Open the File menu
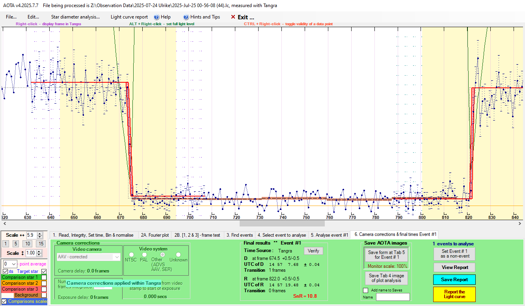525x306 pixels. pos(11,17)
